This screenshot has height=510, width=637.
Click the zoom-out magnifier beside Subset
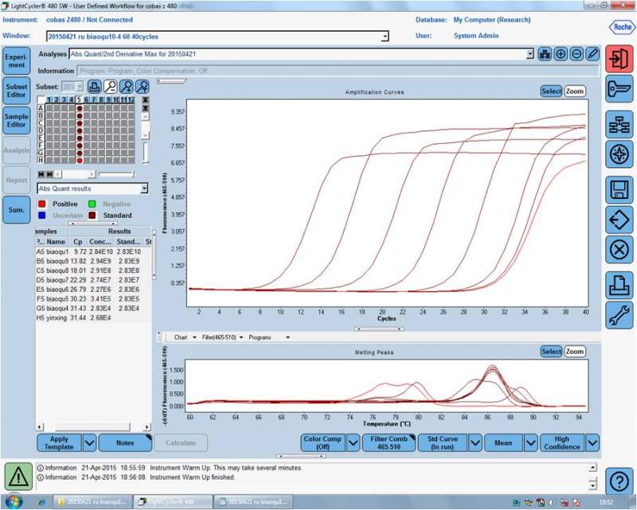click(110, 87)
